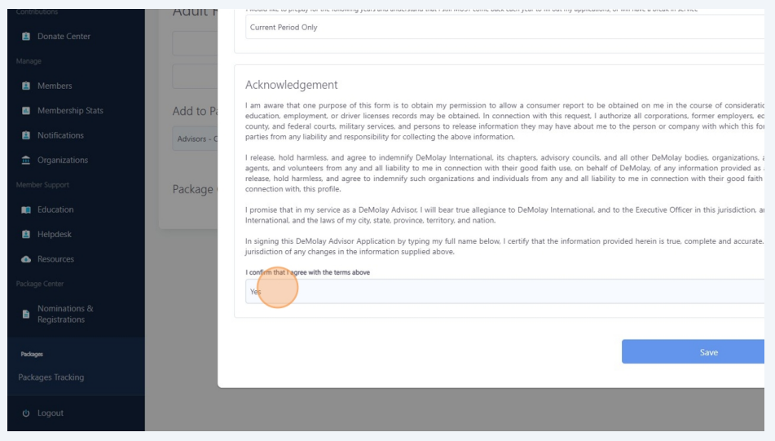Screen dimensions: 775x441
Task: Open Notifications from sidebar
Action: [x=60, y=135]
